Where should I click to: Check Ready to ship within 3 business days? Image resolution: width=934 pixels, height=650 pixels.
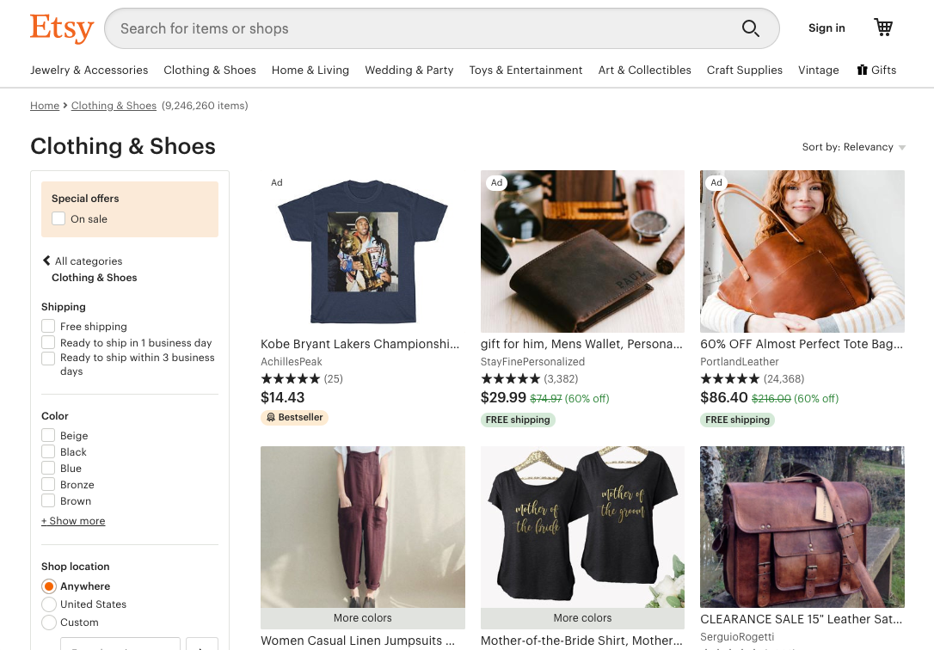(48, 358)
